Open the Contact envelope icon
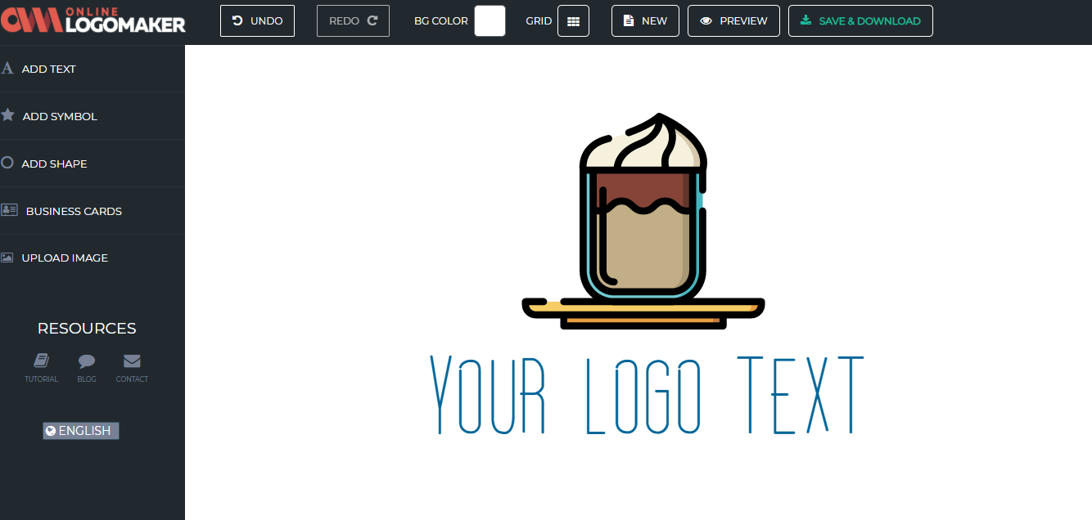Screen dimensions: 1092x520 click(x=132, y=360)
